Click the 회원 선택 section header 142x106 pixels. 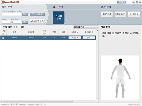tap(7, 7)
